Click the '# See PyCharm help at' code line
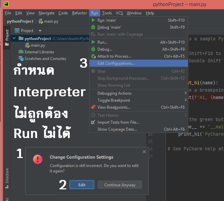 [x=196, y=149]
